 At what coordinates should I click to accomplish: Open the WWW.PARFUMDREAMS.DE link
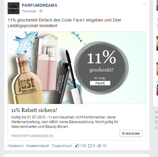[32, 136]
